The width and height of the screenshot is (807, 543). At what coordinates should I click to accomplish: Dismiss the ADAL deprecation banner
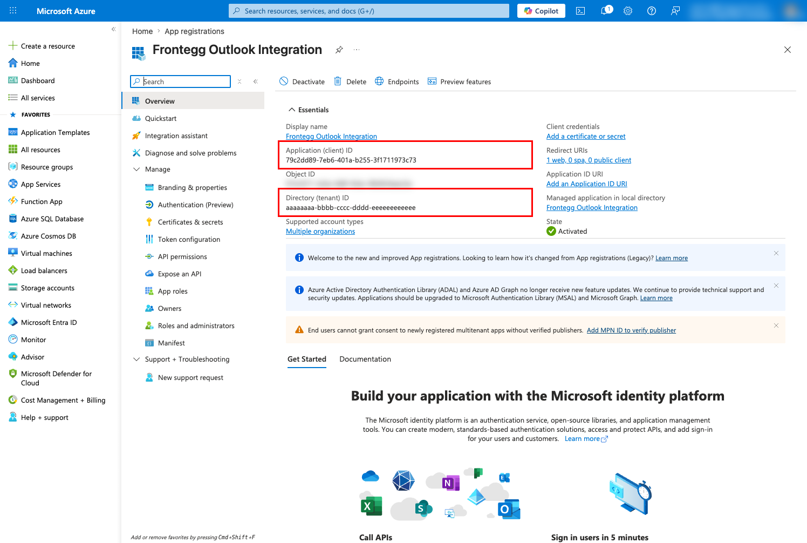tap(776, 286)
